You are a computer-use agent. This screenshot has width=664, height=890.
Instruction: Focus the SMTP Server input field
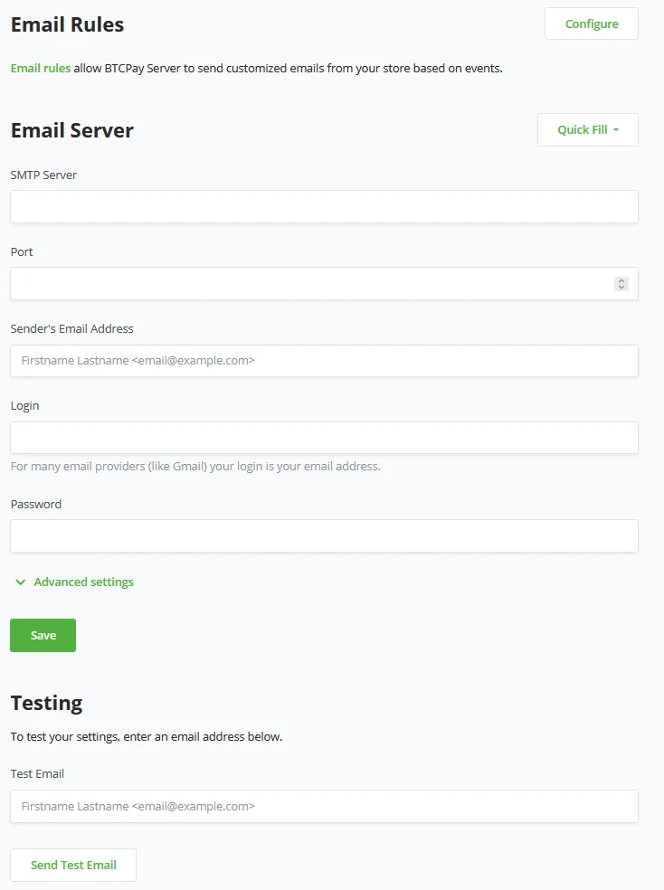324,206
